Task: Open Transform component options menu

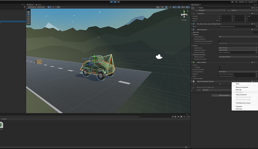Action: coord(256,13)
